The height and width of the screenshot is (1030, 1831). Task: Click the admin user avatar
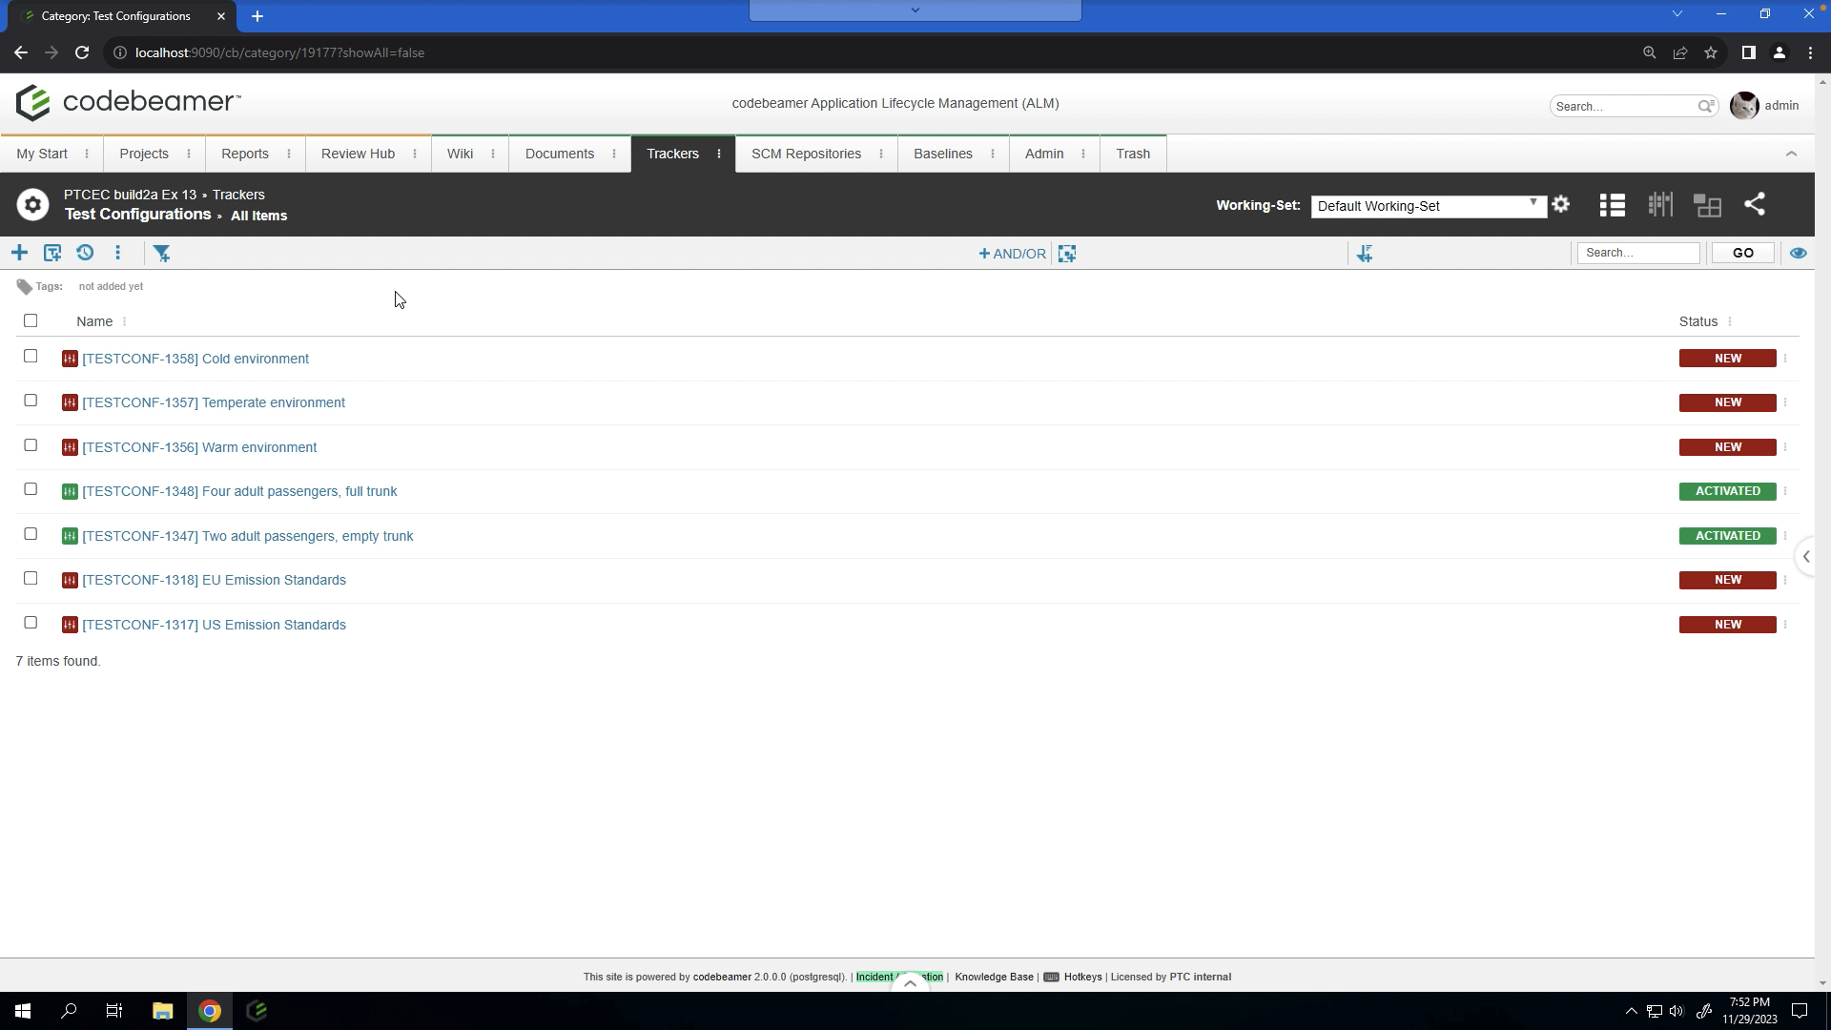point(1744,106)
